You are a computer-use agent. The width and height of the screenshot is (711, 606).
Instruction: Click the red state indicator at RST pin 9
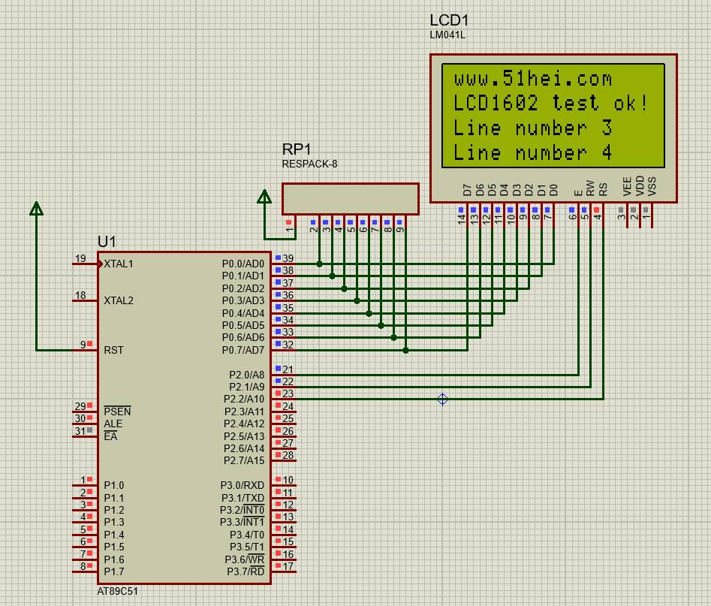click(90, 344)
